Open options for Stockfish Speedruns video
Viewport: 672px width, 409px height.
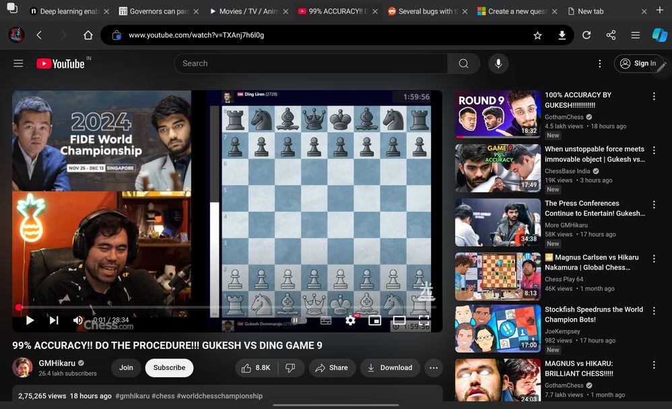coord(654,311)
